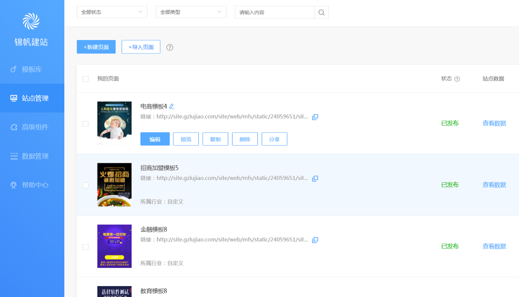Screen dimensions: 519x297
Task: Open 高级组件 in the sidebar
Action: coord(32,127)
